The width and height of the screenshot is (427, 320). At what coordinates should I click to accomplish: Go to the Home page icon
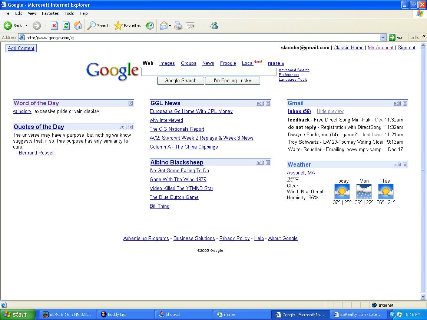pyautogui.click(x=78, y=26)
